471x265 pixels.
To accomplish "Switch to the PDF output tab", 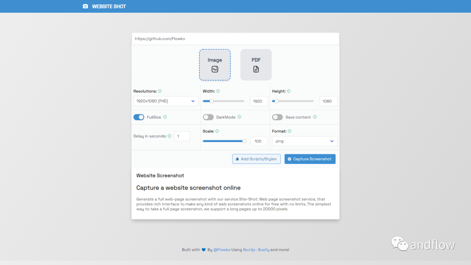I will point(256,65).
